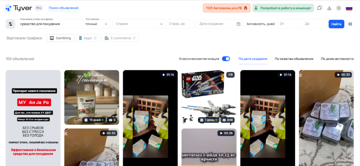Focus the countries up-to field
Viewport: 360px width, 166px height.
coord(180,24)
